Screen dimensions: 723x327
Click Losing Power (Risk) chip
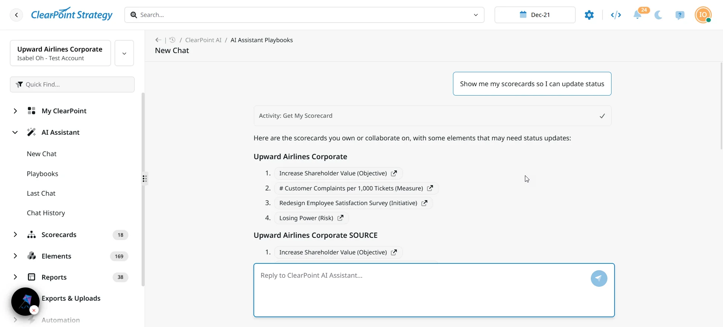click(311, 218)
